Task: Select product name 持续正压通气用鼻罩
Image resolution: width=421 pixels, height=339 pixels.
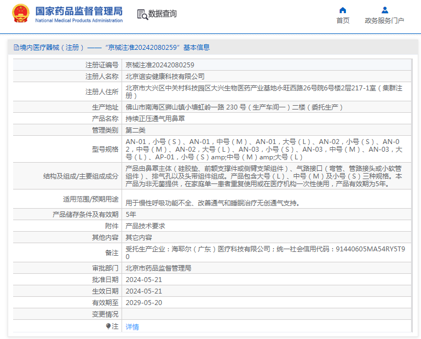Action: (x=155, y=118)
